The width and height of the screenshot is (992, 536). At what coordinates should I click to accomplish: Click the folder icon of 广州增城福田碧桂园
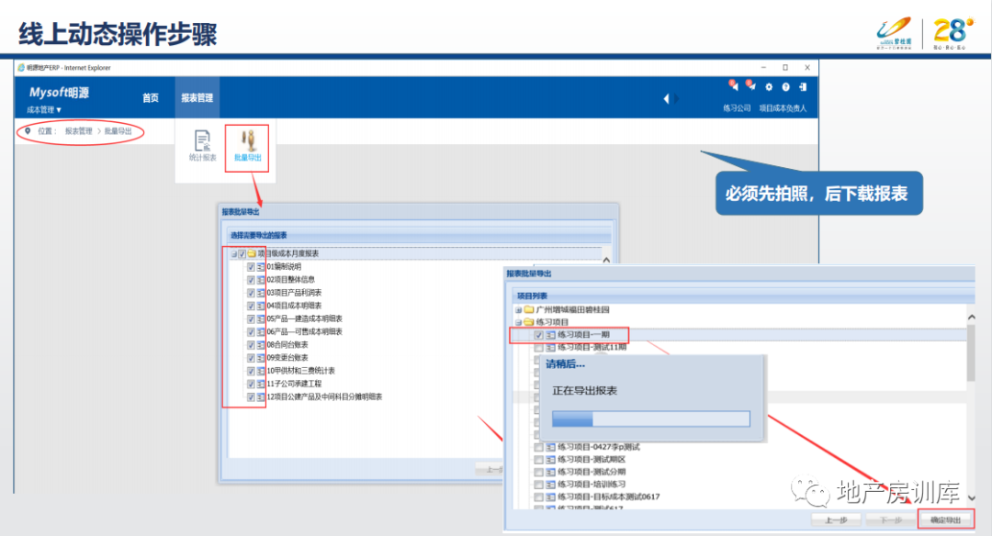(529, 309)
